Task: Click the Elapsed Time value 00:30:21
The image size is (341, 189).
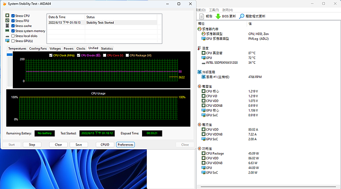Action: coord(152,133)
